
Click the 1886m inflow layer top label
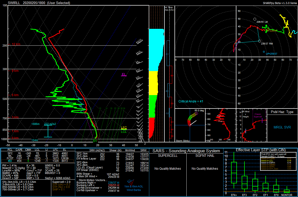[x=36, y=124]
